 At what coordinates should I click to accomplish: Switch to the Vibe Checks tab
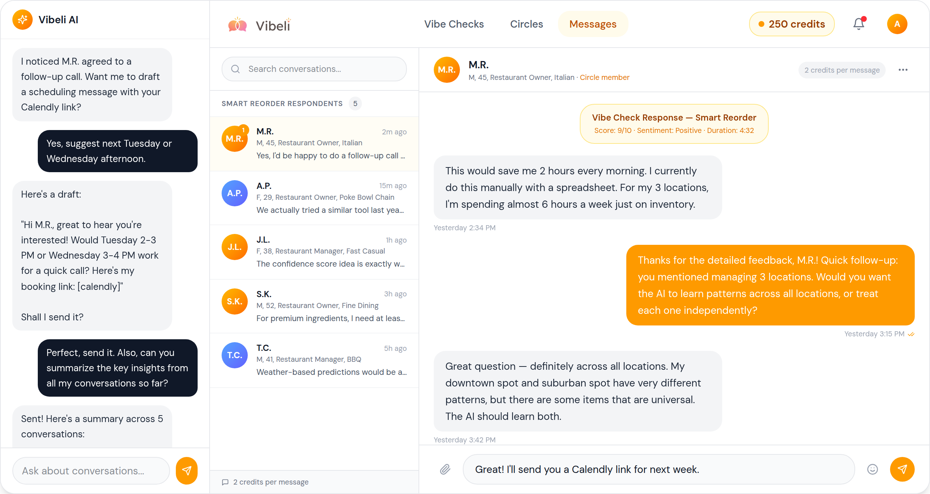[454, 24]
